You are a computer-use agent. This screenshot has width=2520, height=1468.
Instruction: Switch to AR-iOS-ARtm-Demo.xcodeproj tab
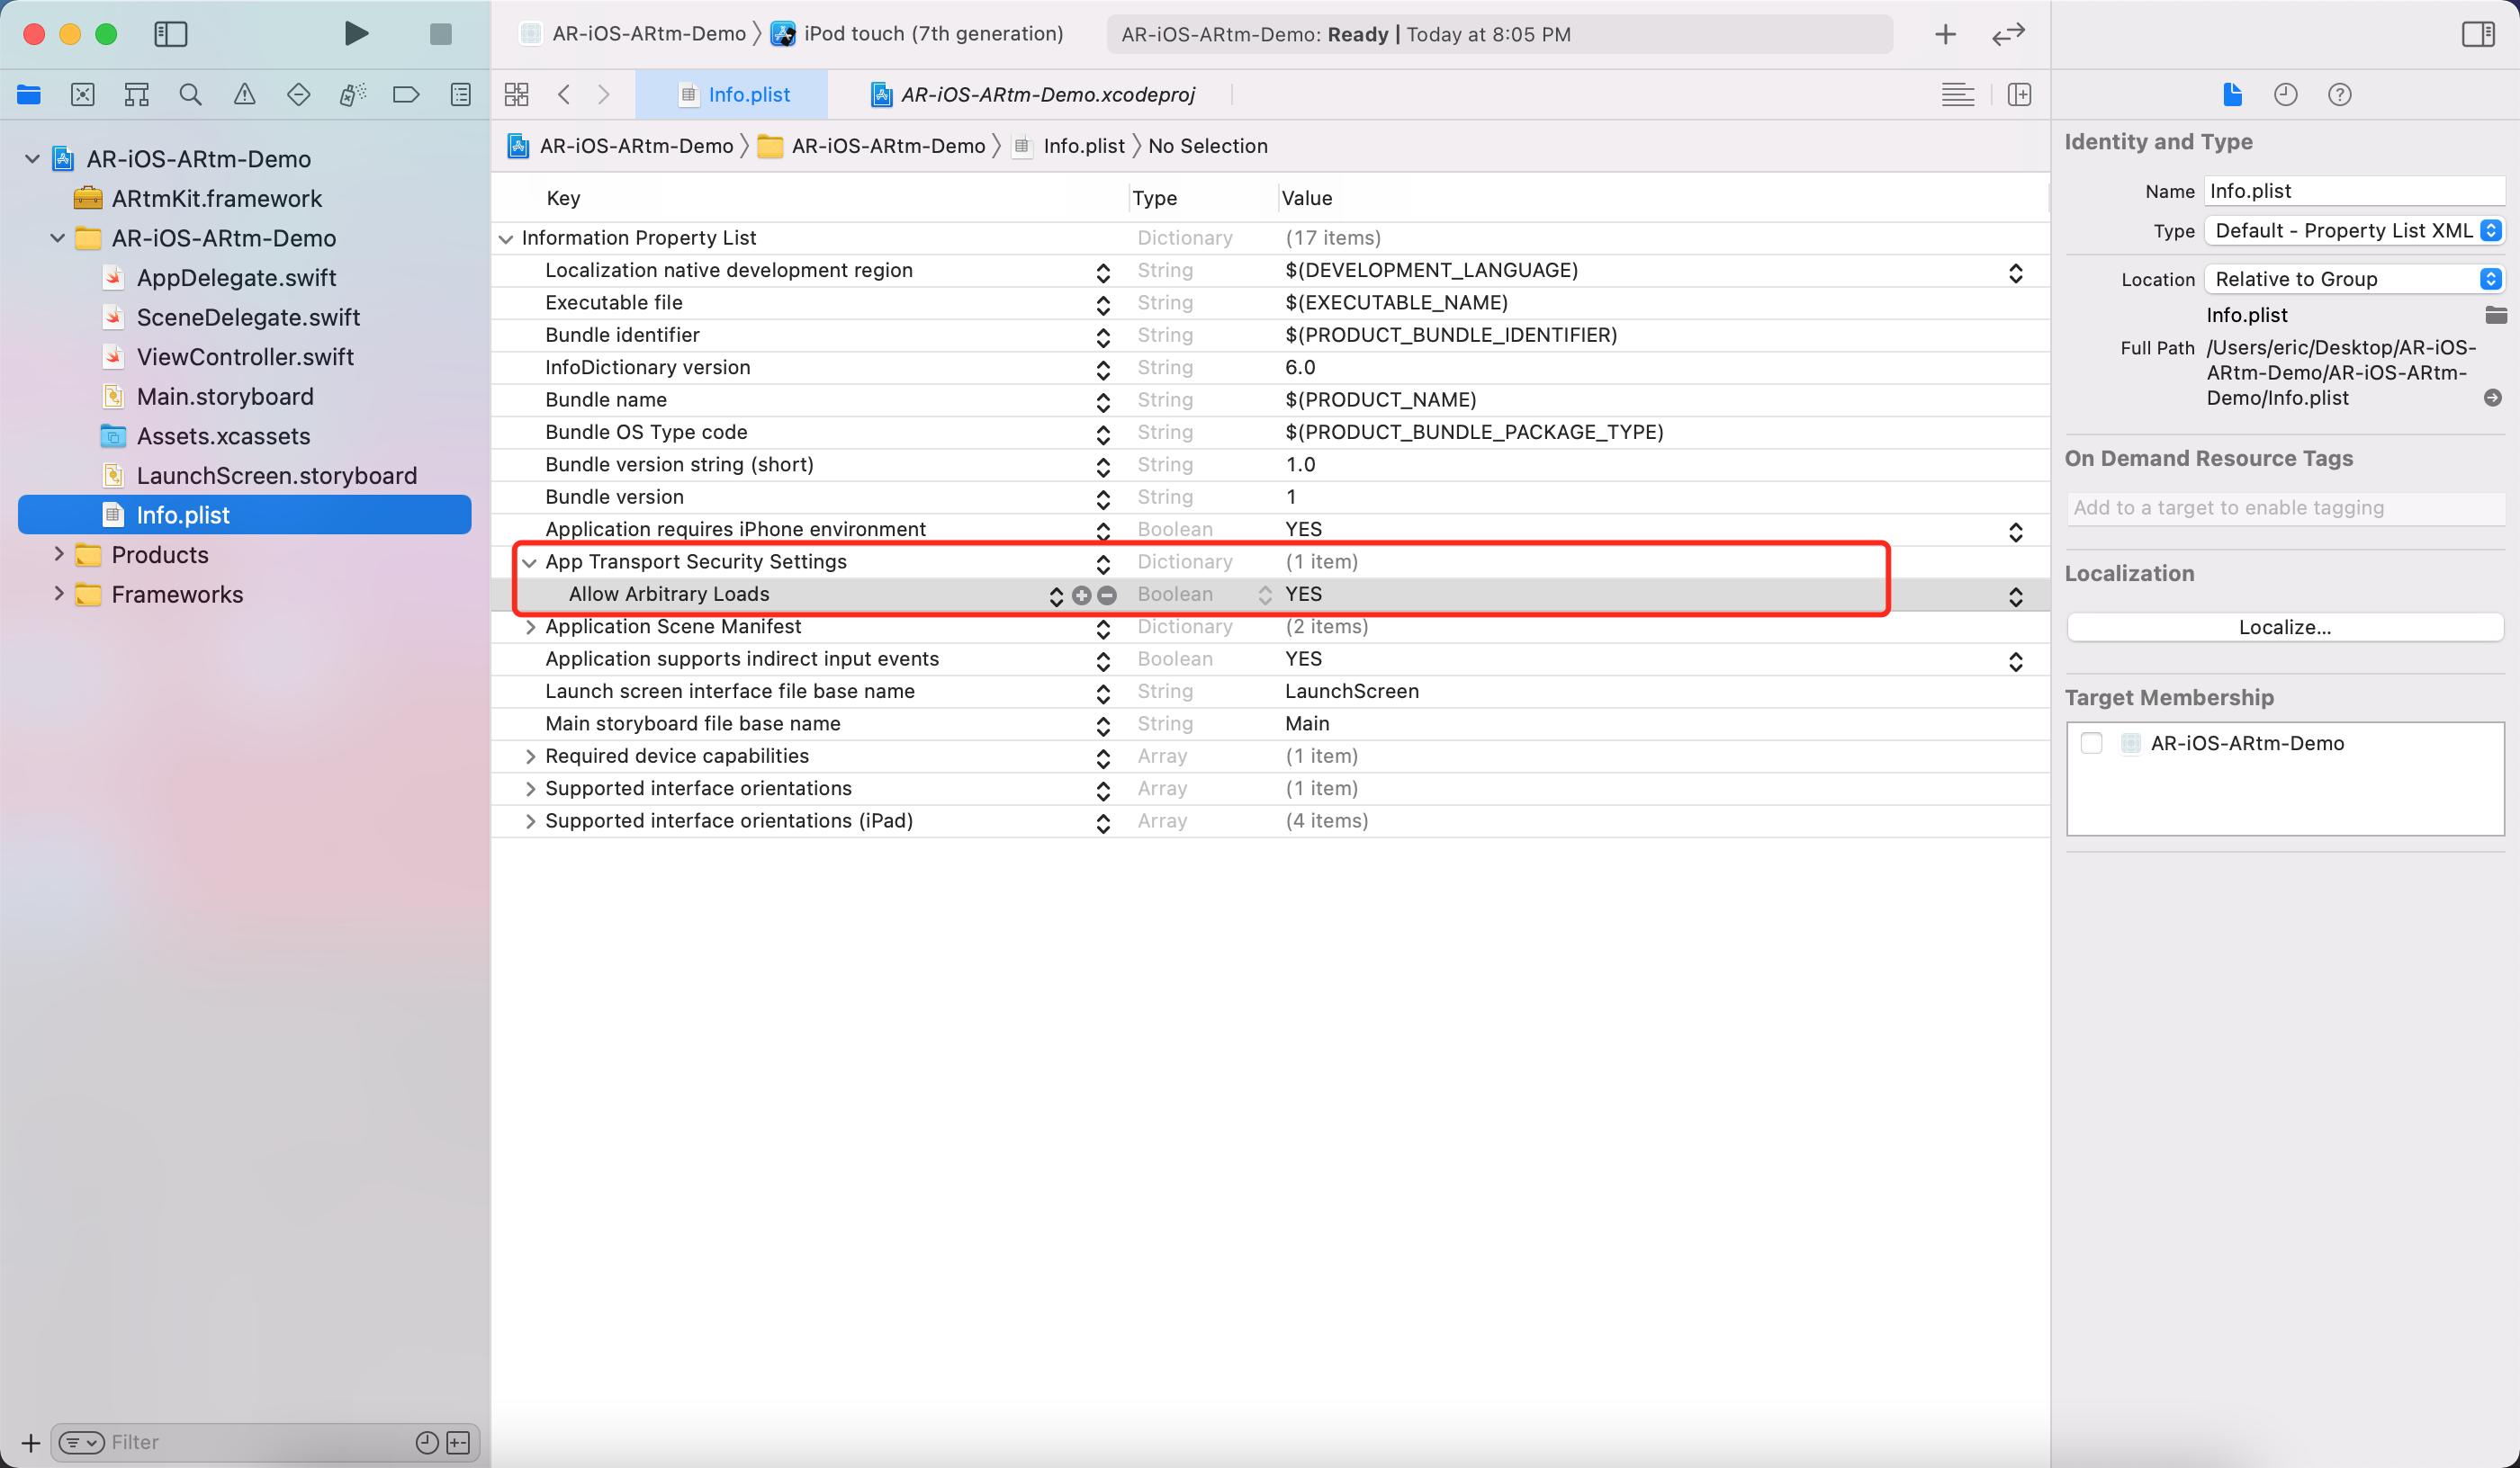[x=1031, y=95]
